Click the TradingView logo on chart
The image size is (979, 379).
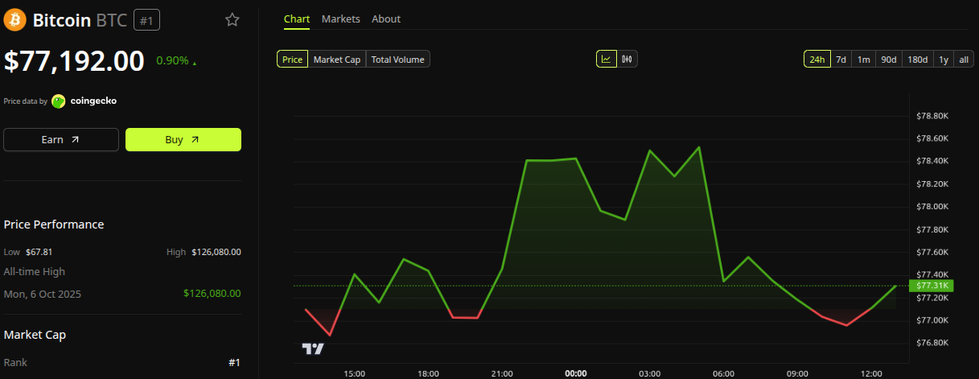313,348
